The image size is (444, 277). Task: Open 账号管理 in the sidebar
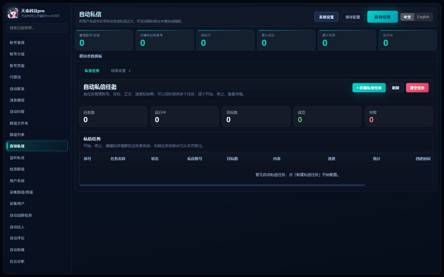pos(37,42)
